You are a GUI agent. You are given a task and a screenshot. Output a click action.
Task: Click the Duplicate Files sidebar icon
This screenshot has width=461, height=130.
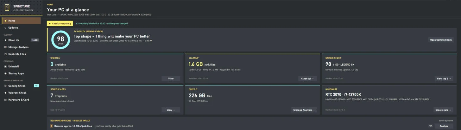(5, 54)
